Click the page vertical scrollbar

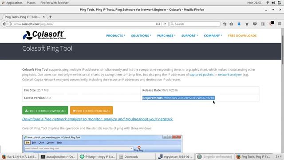(x=283, y=50)
